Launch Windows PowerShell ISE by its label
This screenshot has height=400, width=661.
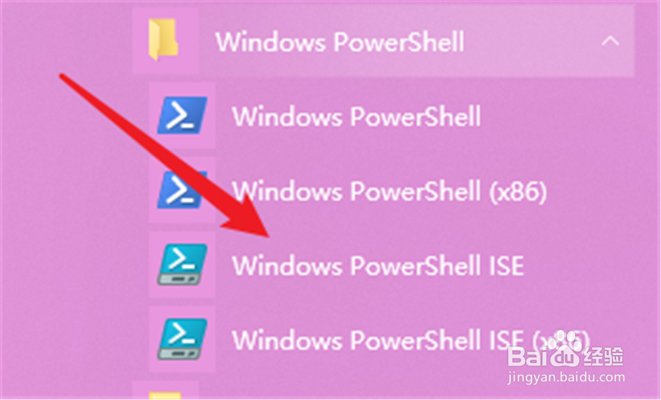pos(378,266)
